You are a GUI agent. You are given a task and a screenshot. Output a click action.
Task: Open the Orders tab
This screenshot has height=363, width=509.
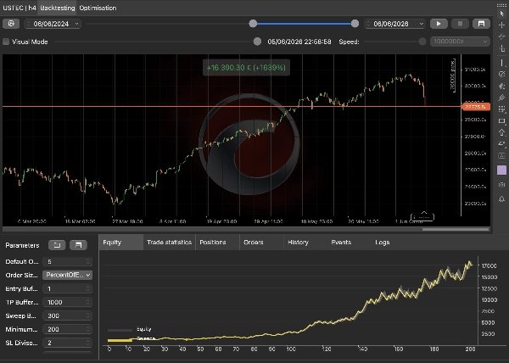click(261, 243)
